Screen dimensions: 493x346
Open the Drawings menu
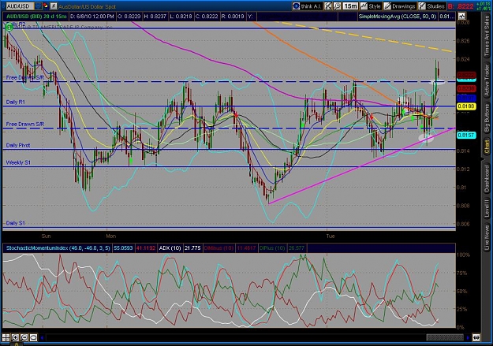tap(399, 6)
